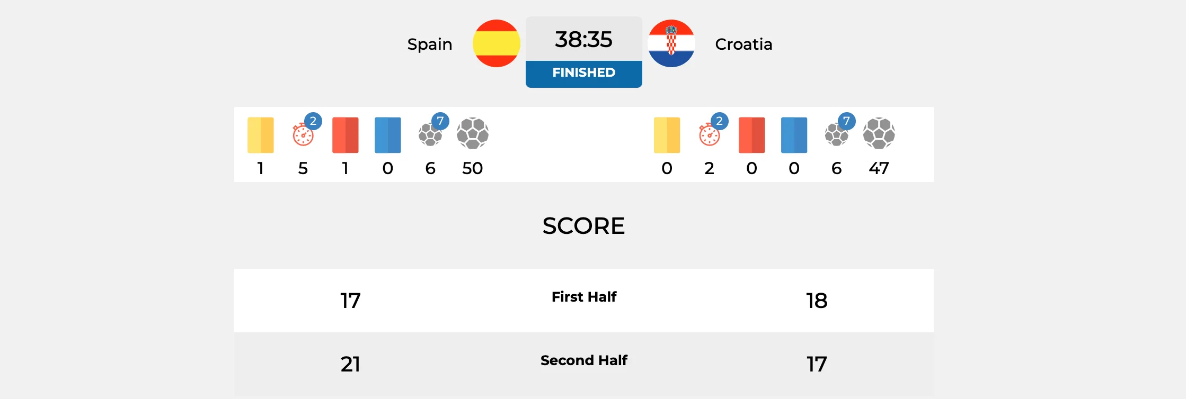Screen dimensions: 1186x399
Task: Click Spain's two-minute suspension stopwatch icon
Action: 303,135
